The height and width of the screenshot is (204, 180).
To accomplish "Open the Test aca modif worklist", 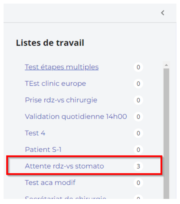I will (50, 183).
